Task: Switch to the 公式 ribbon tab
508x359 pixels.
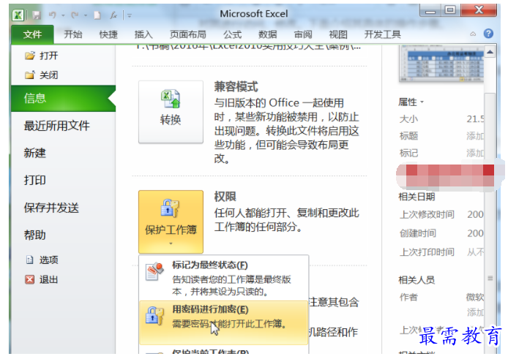Action: [232, 34]
